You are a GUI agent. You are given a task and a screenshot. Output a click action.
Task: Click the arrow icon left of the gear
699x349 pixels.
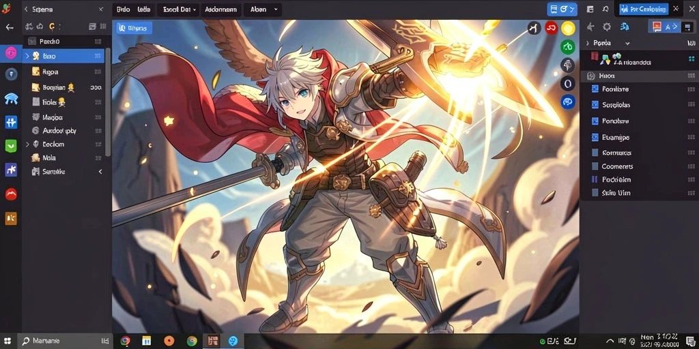tap(590, 27)
